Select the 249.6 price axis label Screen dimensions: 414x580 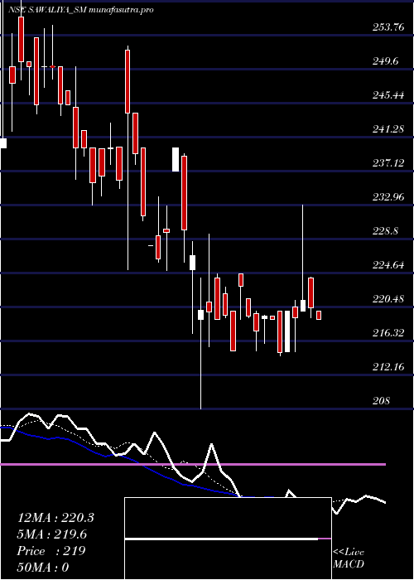[x=386, y=60]
